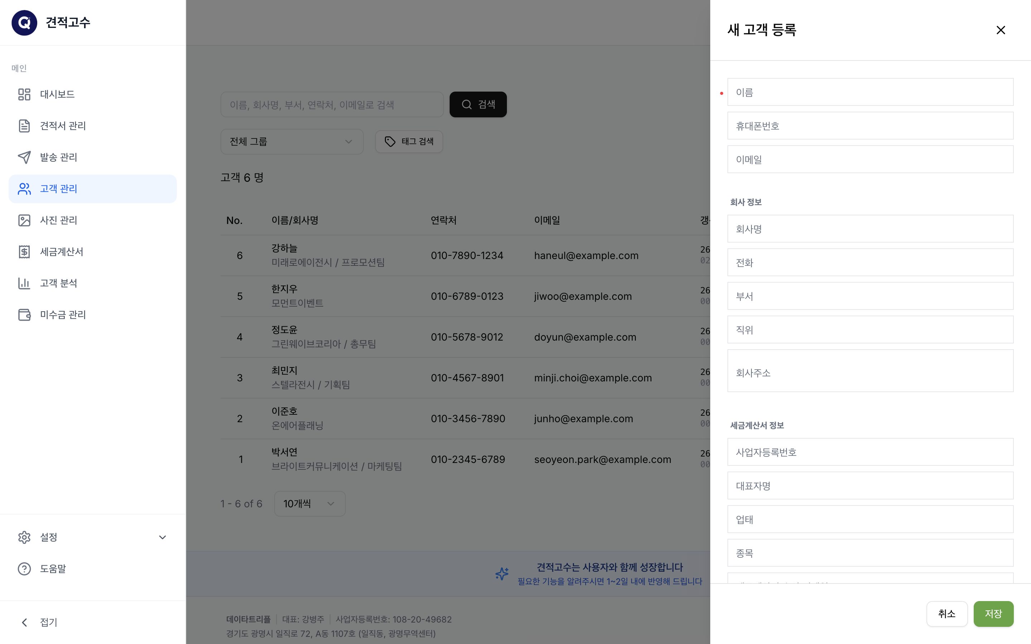This screenshot has width=1031, height=644.
Task: Focus the 이메일 input field in the panel
Action: click(x=870, y=159)
